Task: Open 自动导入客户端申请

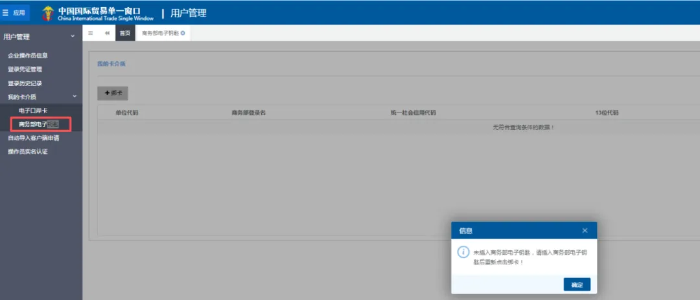Action: coord(34,138)
